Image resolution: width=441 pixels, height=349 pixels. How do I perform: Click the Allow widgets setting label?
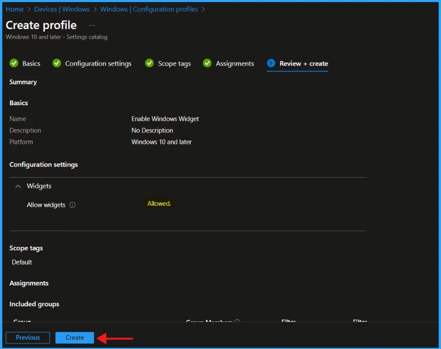(x=46, y=205)
